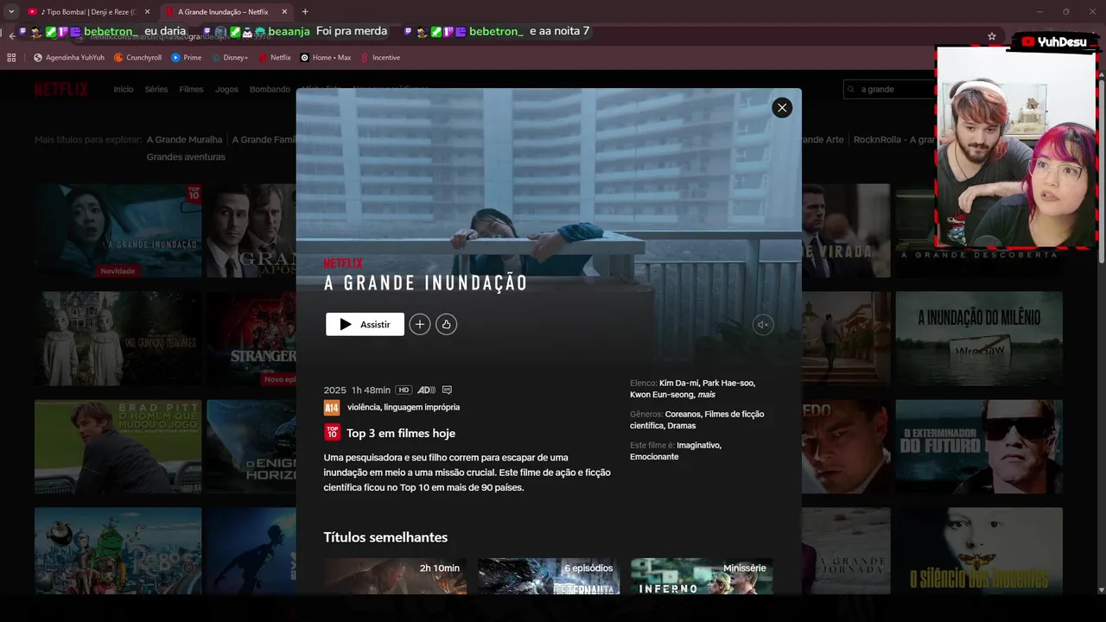Open the Imaginativo tag link
The width and height of the screenshot is (1106, 622).
point(698,445)
